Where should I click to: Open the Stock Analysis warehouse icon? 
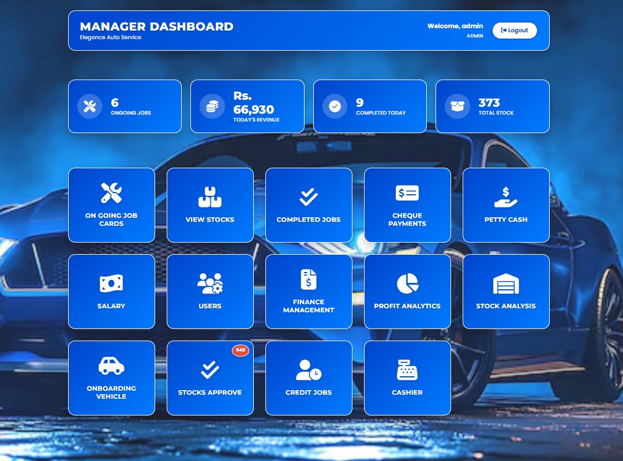(x=506, y=284)
